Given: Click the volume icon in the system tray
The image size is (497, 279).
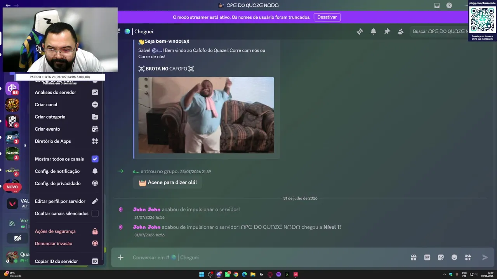Looking at the screenshot, I should 476,274.
